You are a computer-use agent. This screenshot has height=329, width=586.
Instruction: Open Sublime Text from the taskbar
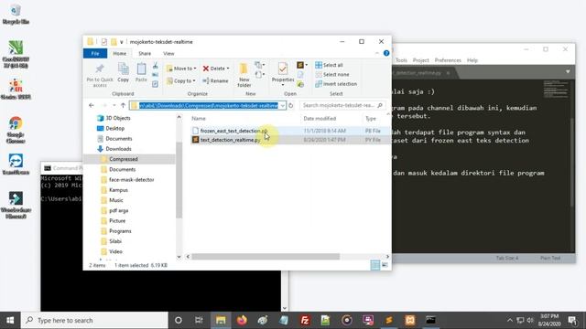pyautogui.click(x=389, y=320)
